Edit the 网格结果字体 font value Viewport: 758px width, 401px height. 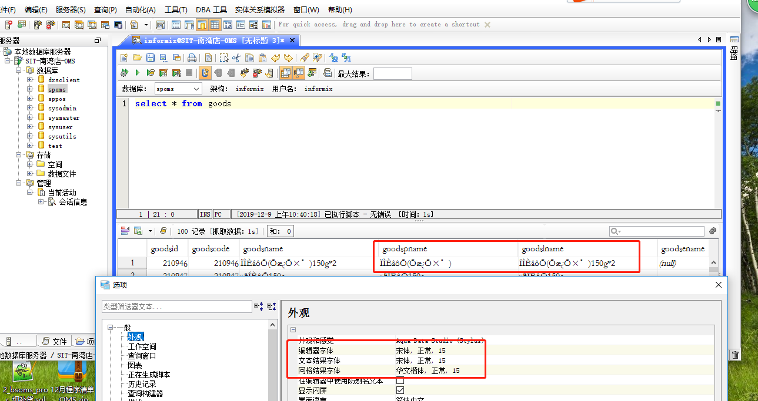(x=428, y=370)
